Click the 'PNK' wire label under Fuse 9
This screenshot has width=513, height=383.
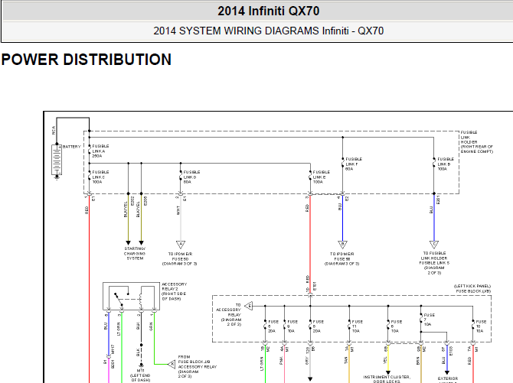pyautogui.click(x=281, y=361)
